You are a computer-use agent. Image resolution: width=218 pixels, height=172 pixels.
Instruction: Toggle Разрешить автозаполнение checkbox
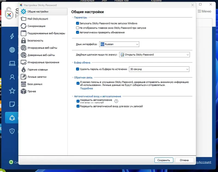point(78,101)
